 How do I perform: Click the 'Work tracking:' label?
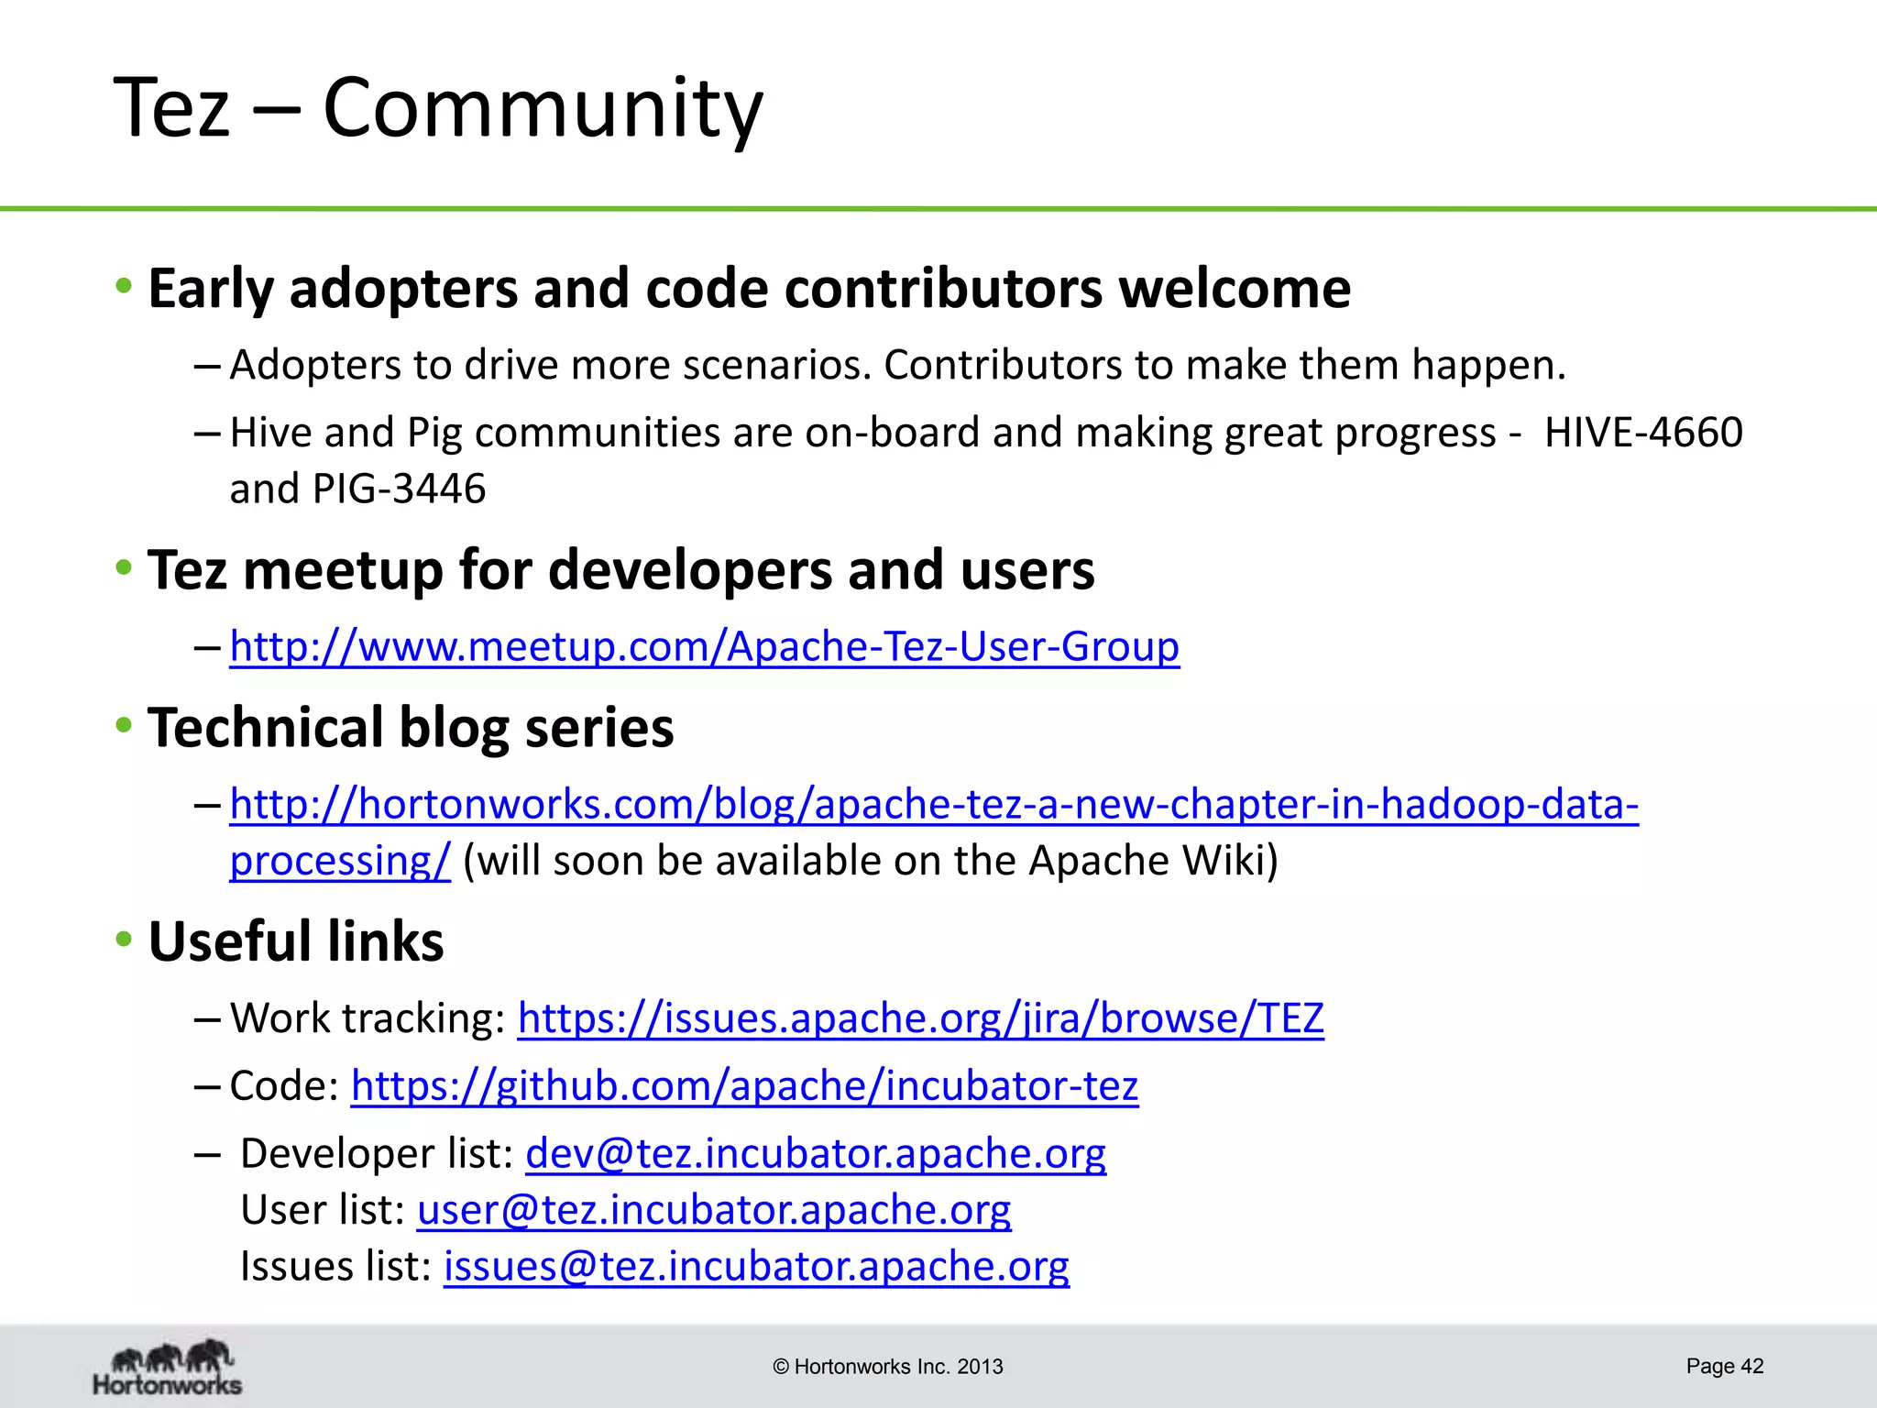pyautogui.click(x=368, y=1018)
